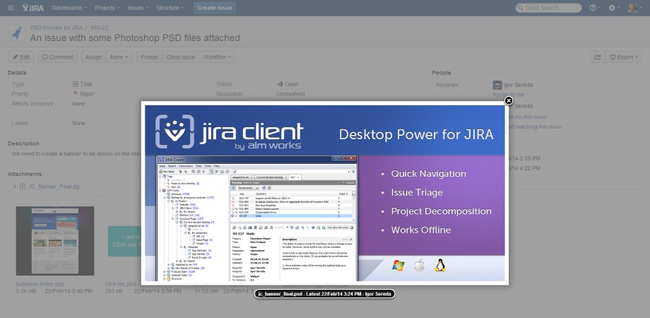Click the Attachments section heading
The image size is (650, 318).
25,174
